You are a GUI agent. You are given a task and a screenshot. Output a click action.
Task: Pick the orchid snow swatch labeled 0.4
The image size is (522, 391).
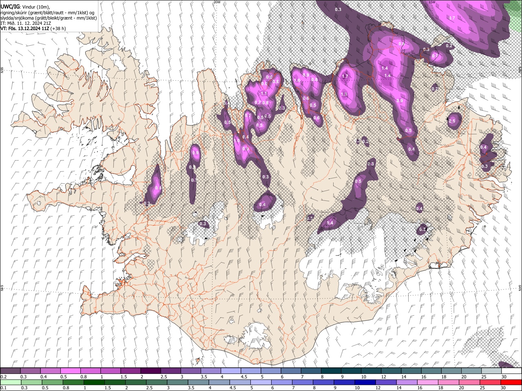(50, 371)
